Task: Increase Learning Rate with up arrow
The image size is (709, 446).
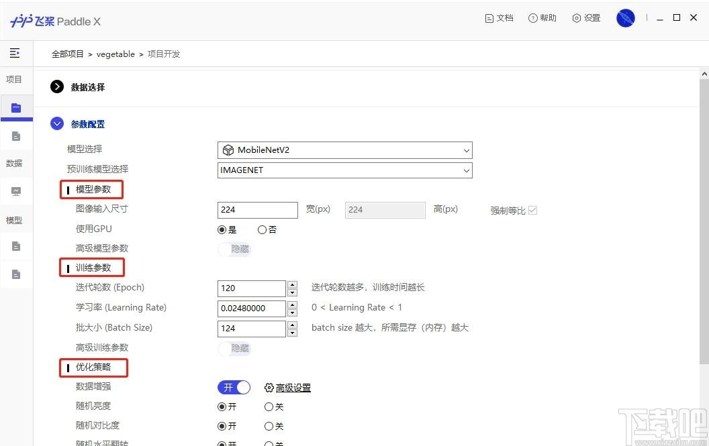Action: (293, 304)
